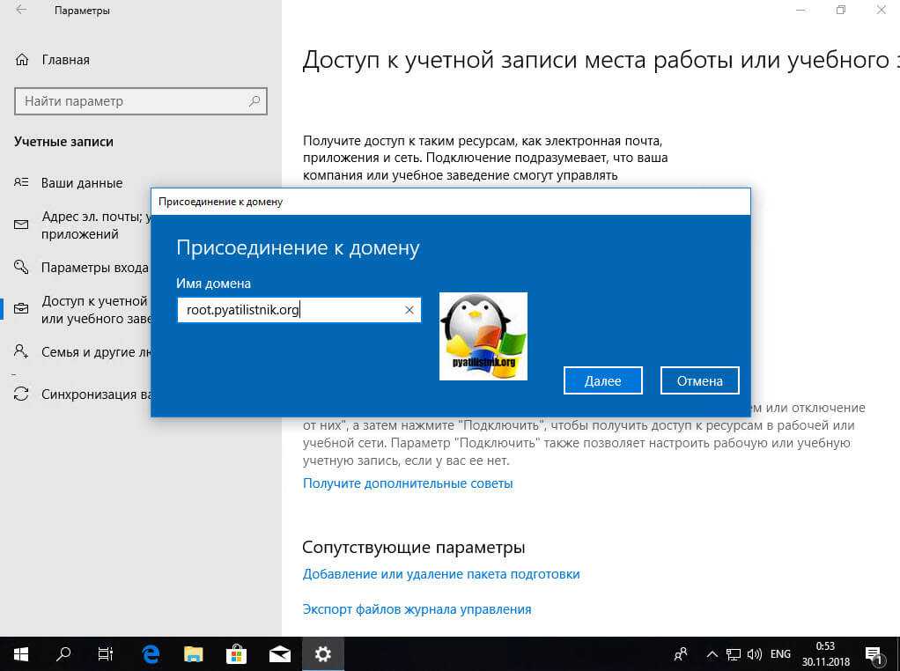Show hidden tray icons chevron
Image resolution: width=900 pixels, height=671 pixels.
point(712,654)
